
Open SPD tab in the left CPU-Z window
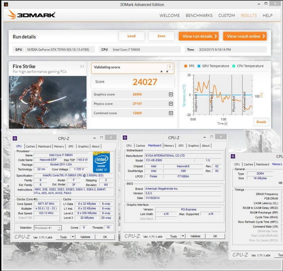point(71,146)
